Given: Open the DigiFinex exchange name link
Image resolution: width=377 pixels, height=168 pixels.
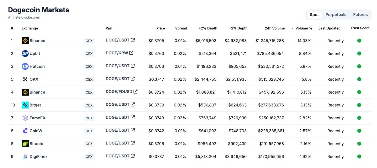Looking at the screenshot, I should tap(39, 157).
